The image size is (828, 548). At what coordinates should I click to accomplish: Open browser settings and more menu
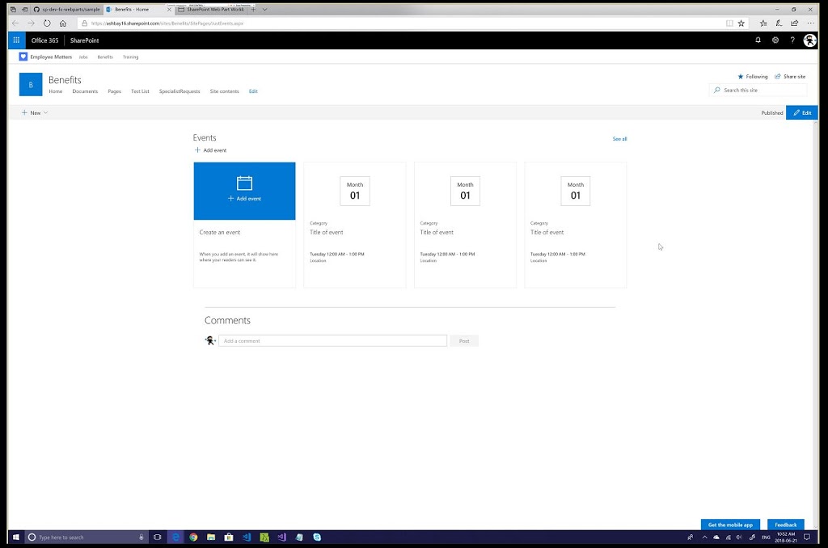coord(810,23)
